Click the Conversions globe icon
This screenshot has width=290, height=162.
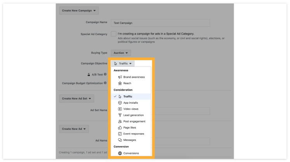[120, 153]
